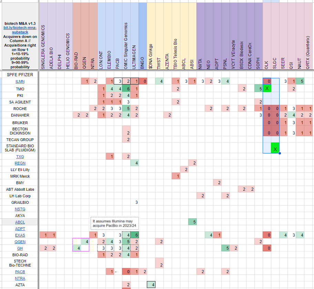
Task: Select the SOPH column header
Action: (258, 36)
